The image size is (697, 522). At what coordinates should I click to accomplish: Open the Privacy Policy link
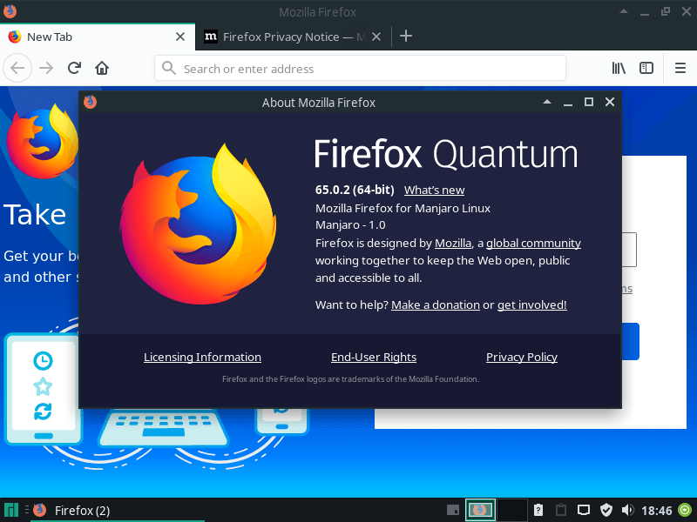[521, 358]
